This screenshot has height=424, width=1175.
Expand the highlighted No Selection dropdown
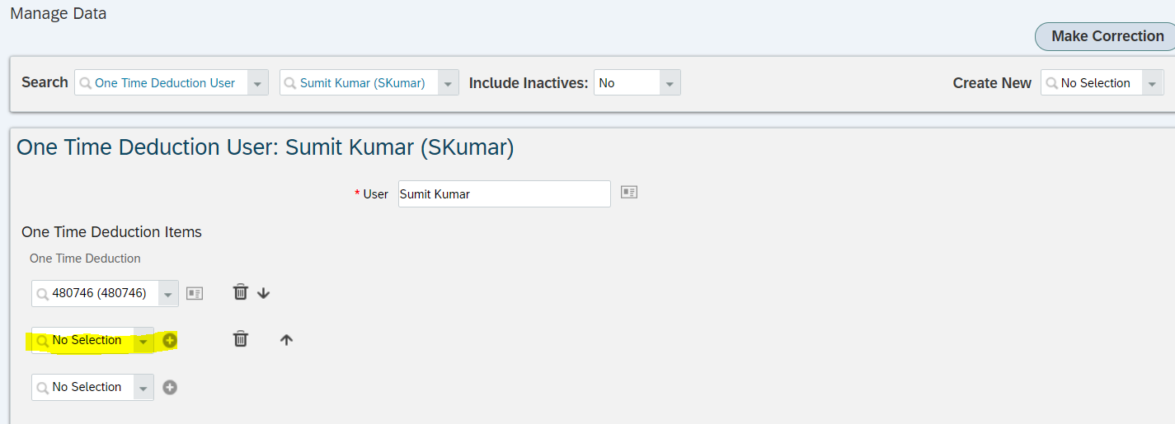tap(143, 341)
